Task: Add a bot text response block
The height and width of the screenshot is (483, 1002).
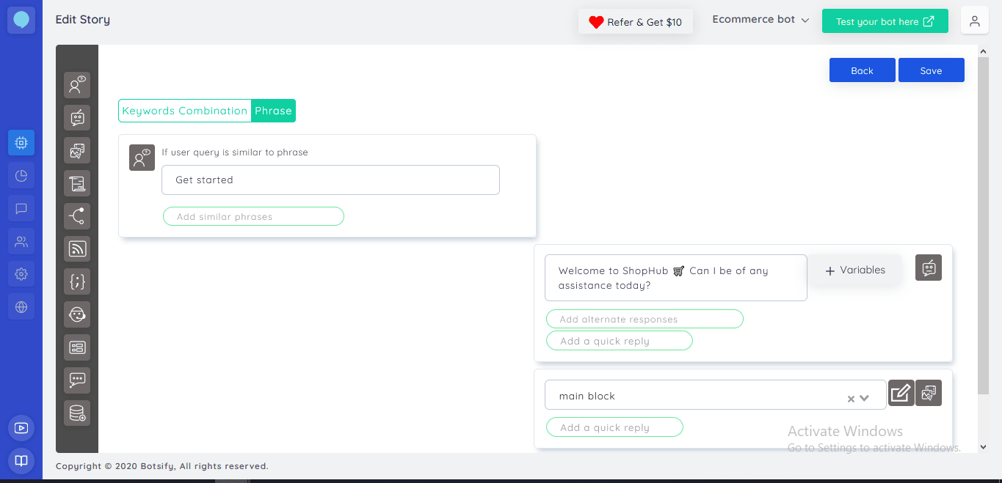Action: click(x=77, y=118)
